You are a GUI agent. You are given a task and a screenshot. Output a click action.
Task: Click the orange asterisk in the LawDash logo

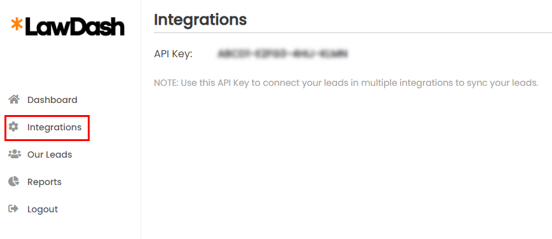[17, 24]
